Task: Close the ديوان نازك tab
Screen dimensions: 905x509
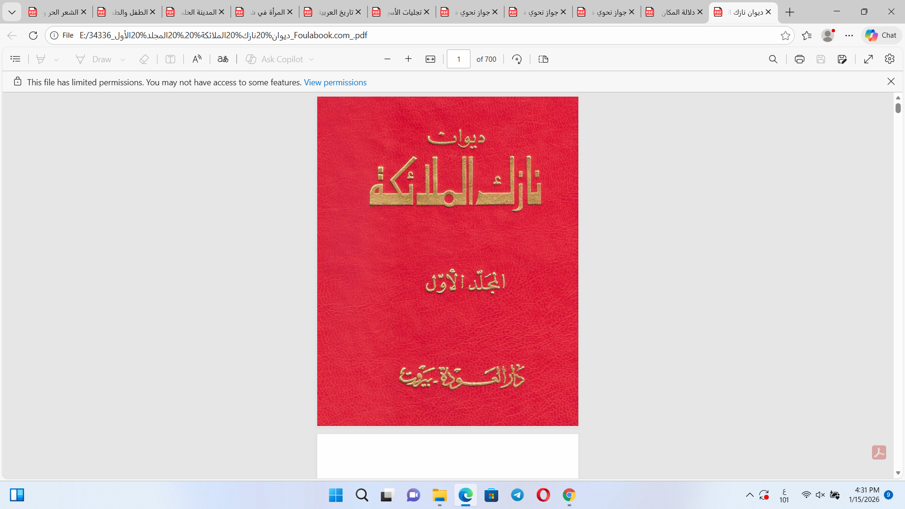Action: (x=768, y=12)
